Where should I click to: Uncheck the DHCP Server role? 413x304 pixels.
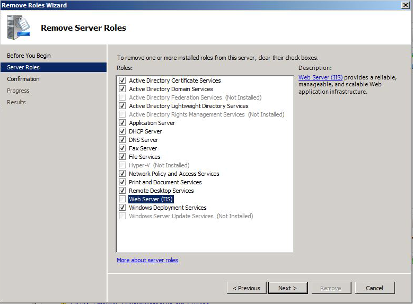coord(122,131)
